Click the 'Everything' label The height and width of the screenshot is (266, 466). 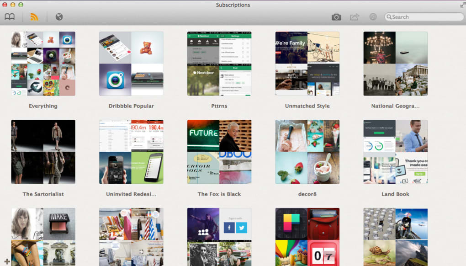(43, 106)
